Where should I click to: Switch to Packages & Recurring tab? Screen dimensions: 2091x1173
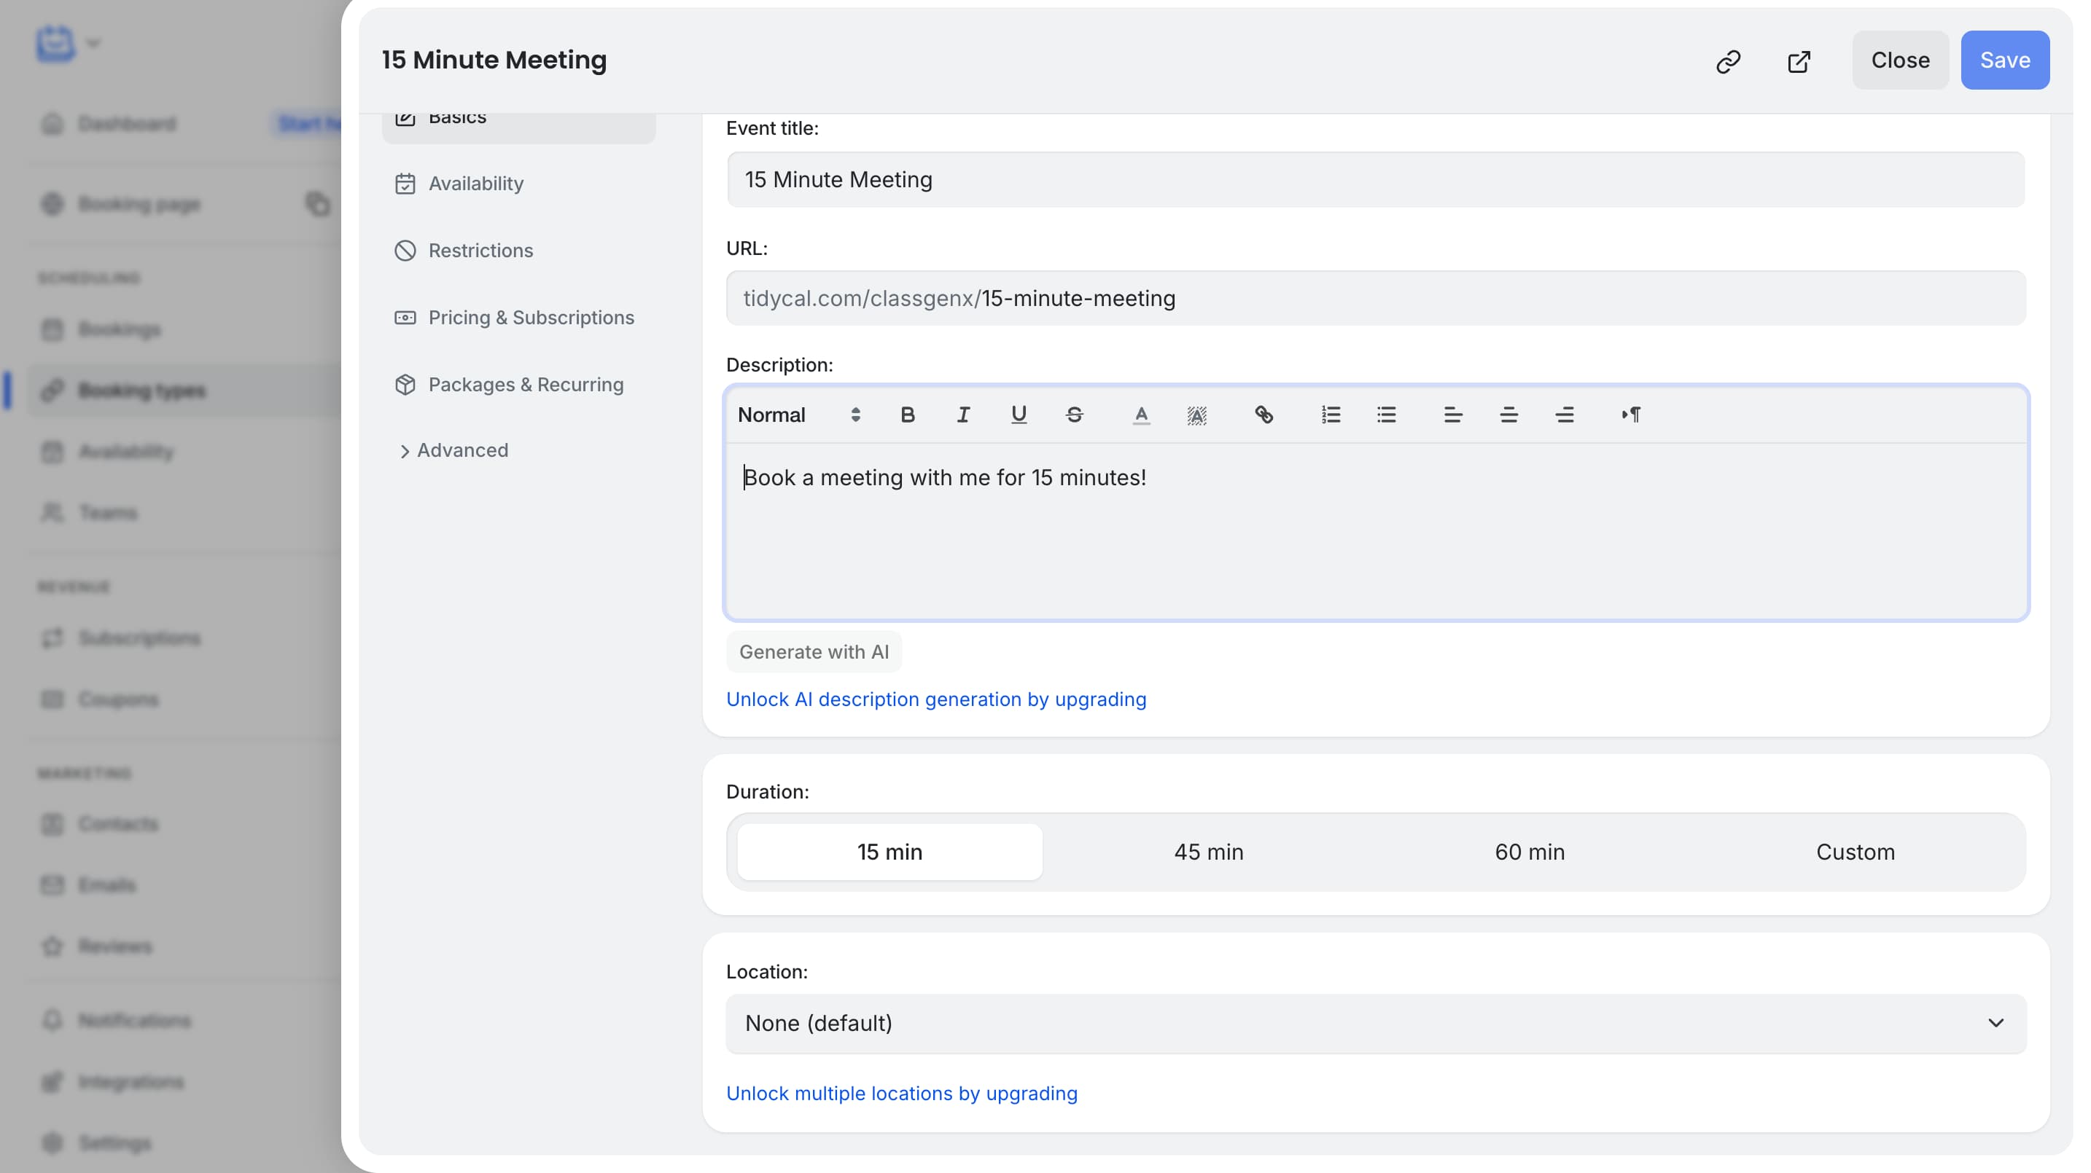pos(518,385)
